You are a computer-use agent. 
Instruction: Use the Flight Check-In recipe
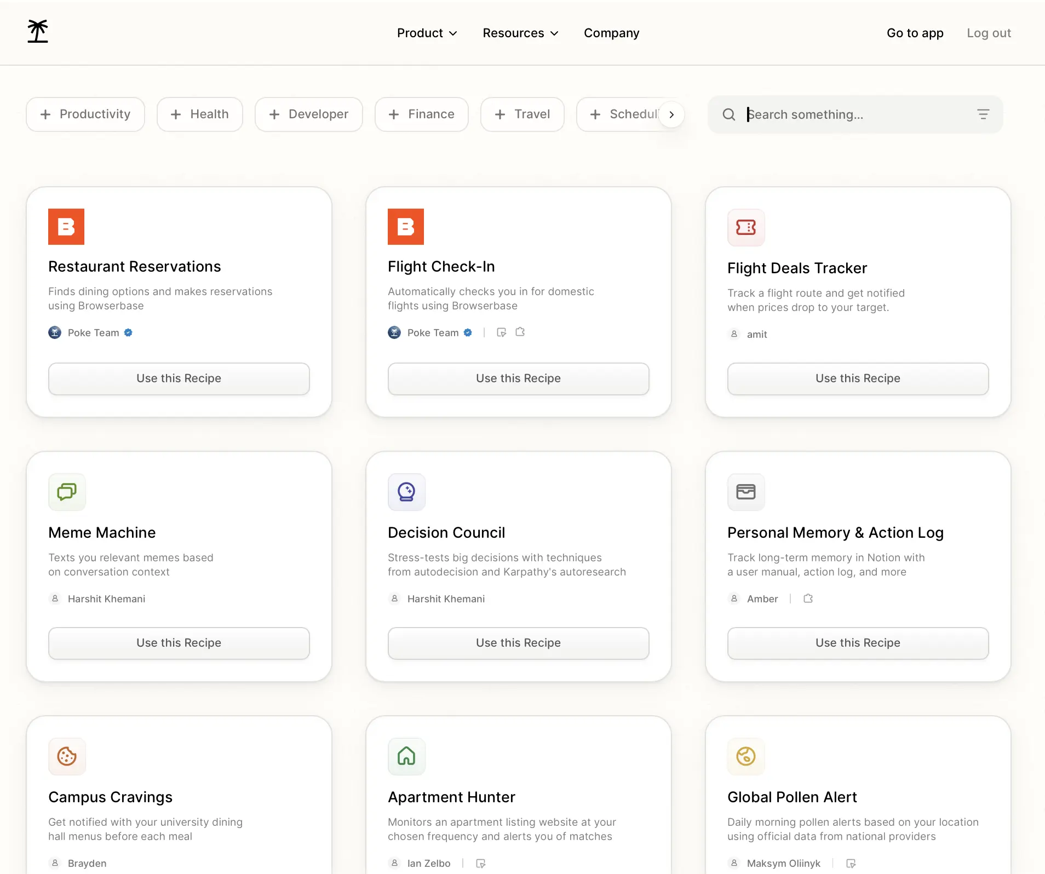(519, 378)
